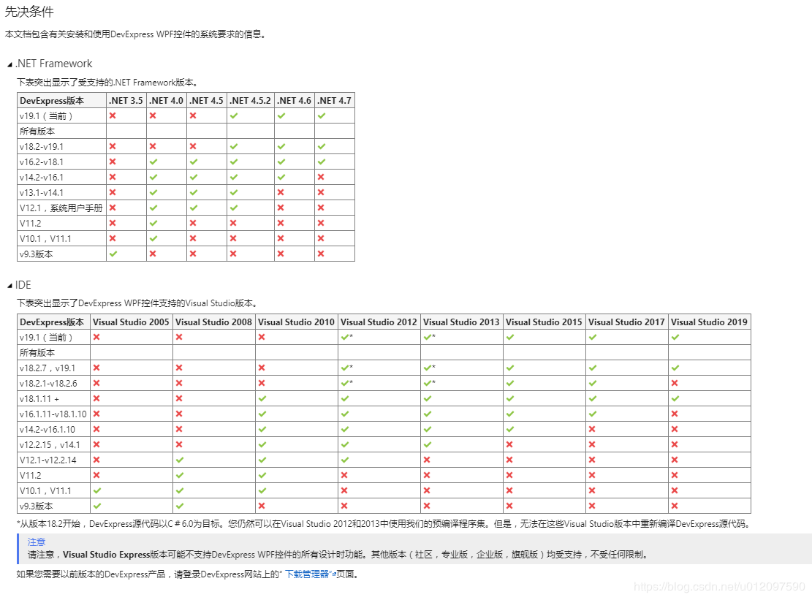Click the Visual Studio 2015 column header
This screenshot has width=812, height=600.
(x=544, y=322)
